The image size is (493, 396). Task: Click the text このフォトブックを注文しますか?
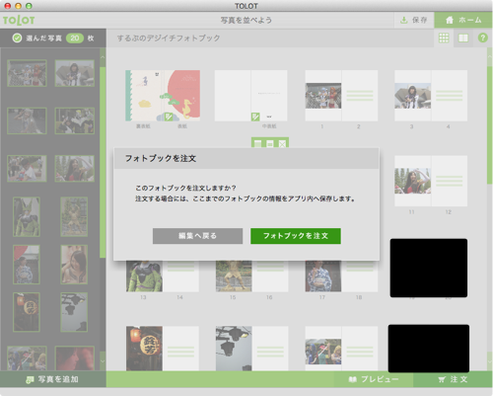tap(185, 188)
